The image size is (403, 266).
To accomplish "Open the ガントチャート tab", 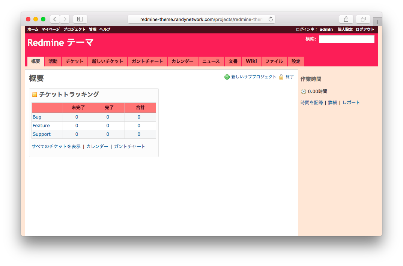I will point(147,62).
